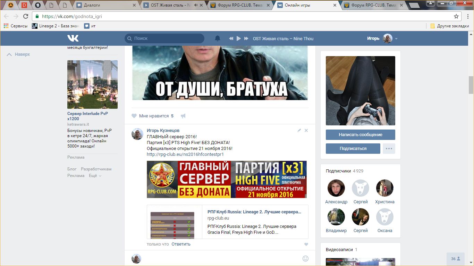The width and height of the screenshot is (474, 266).
Task: Open the ГЛАВНЫЙ СЕРВЕР banner image
Action: pyautogui.click(x=227, y=179)
